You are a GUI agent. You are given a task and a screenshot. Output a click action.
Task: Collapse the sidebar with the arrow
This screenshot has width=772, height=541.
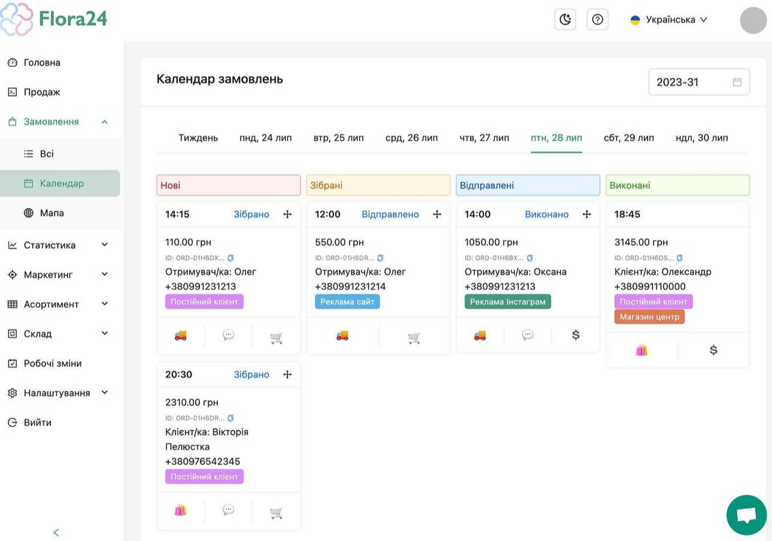coord(56,532)
